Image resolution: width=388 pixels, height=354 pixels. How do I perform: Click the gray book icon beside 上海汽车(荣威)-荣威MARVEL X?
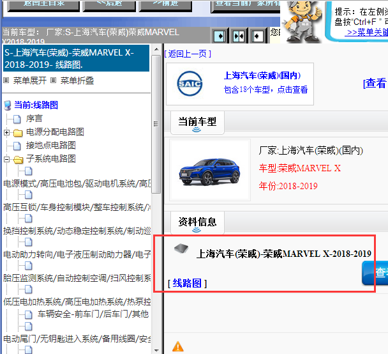[181, 248]
